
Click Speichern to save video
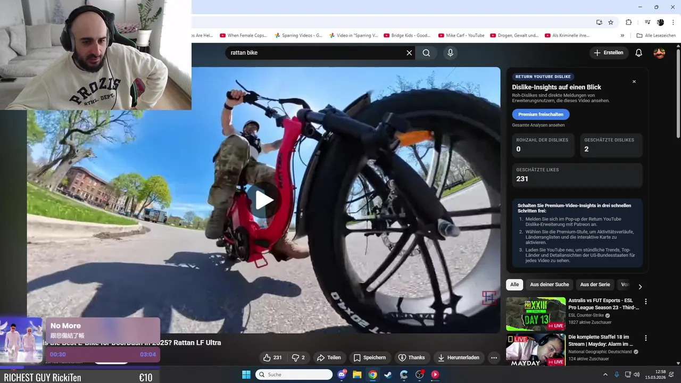[x=370, y=357]
